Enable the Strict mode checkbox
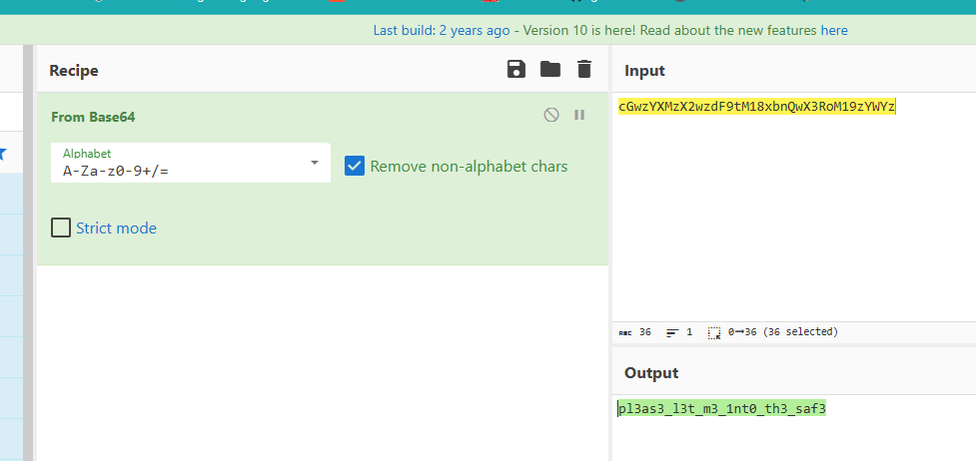 [60, 228]
